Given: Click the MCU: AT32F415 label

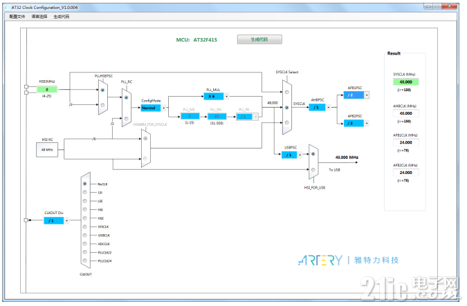Looking at the screenshot, I should coord(196,39).
